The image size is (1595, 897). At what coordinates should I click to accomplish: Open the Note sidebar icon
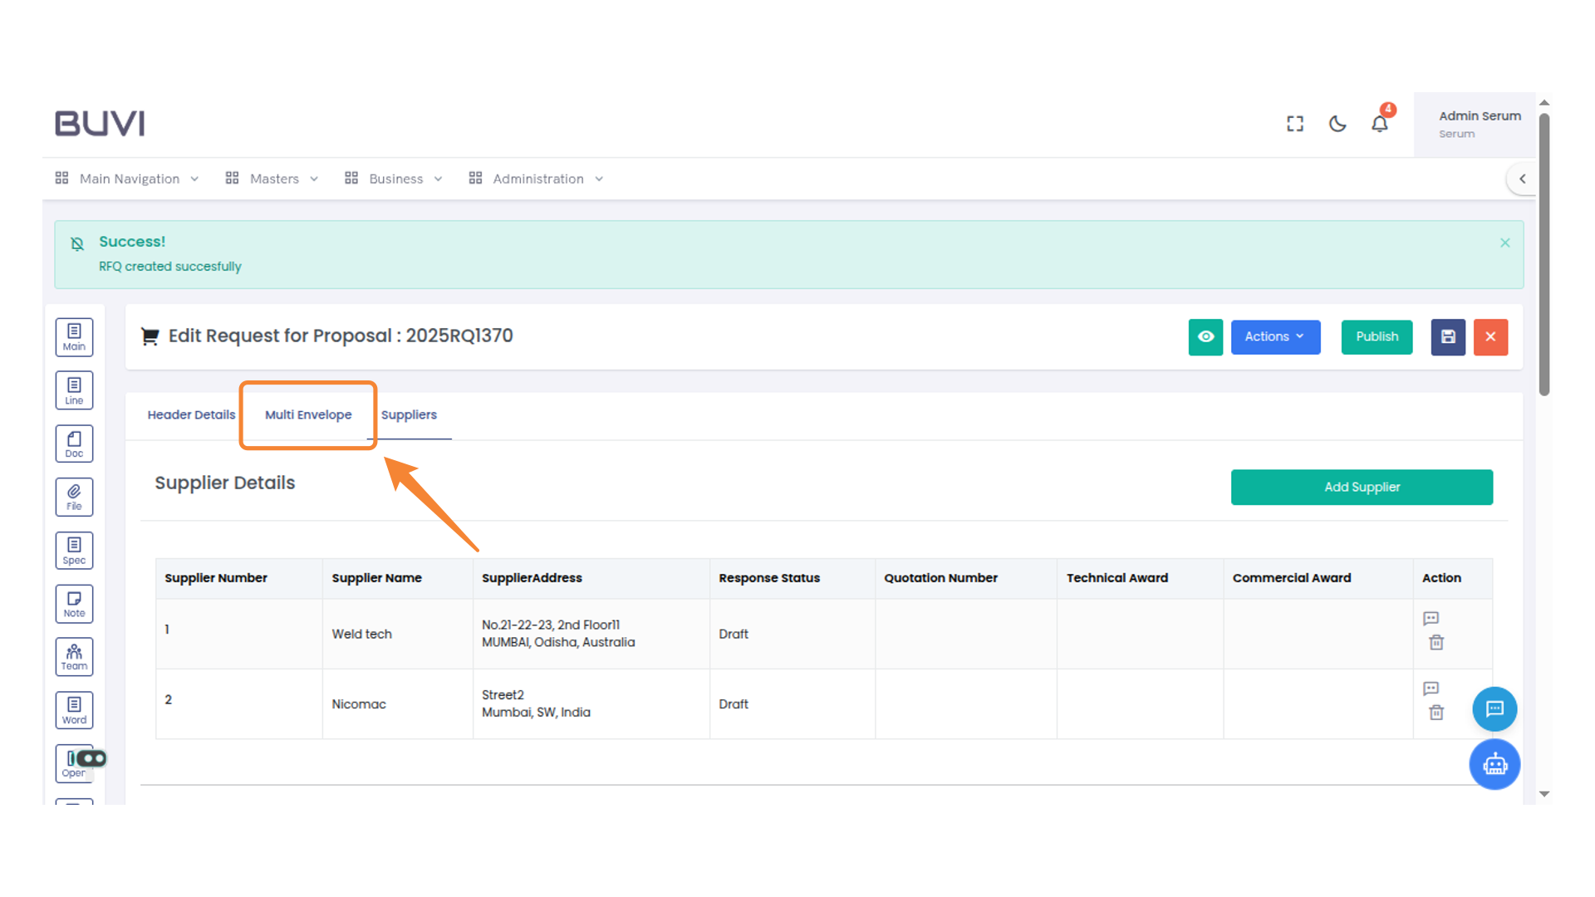point(74,604)
